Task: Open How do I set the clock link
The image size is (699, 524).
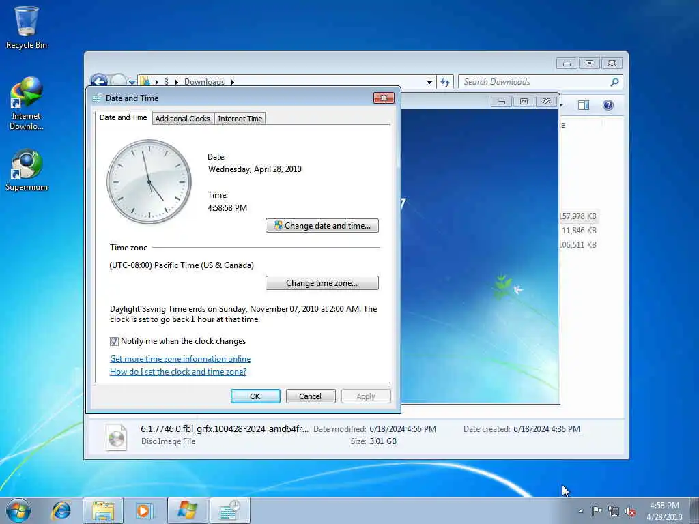Action: coord(178,372)
